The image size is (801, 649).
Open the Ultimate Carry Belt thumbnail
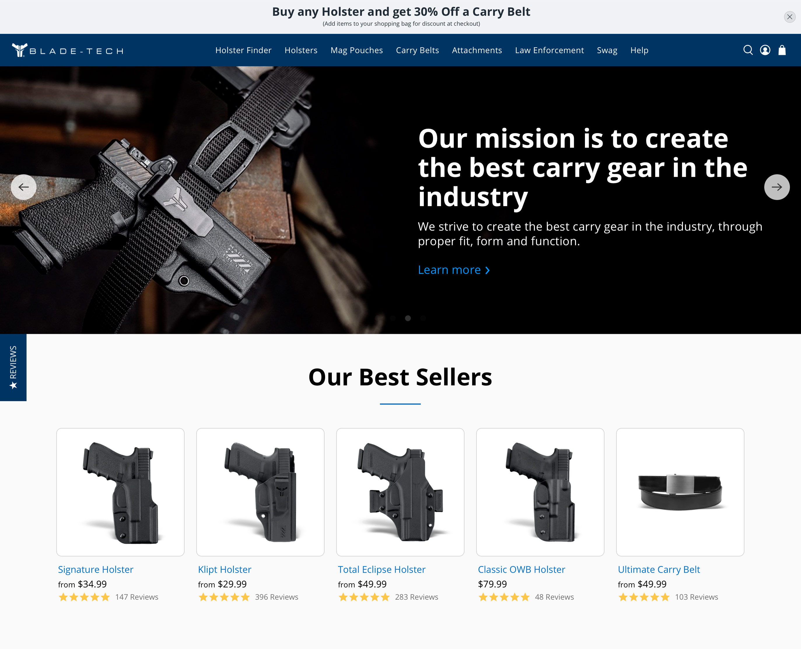(680, 492)
